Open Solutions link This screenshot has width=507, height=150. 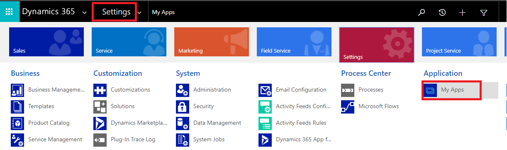pos(123,106)
